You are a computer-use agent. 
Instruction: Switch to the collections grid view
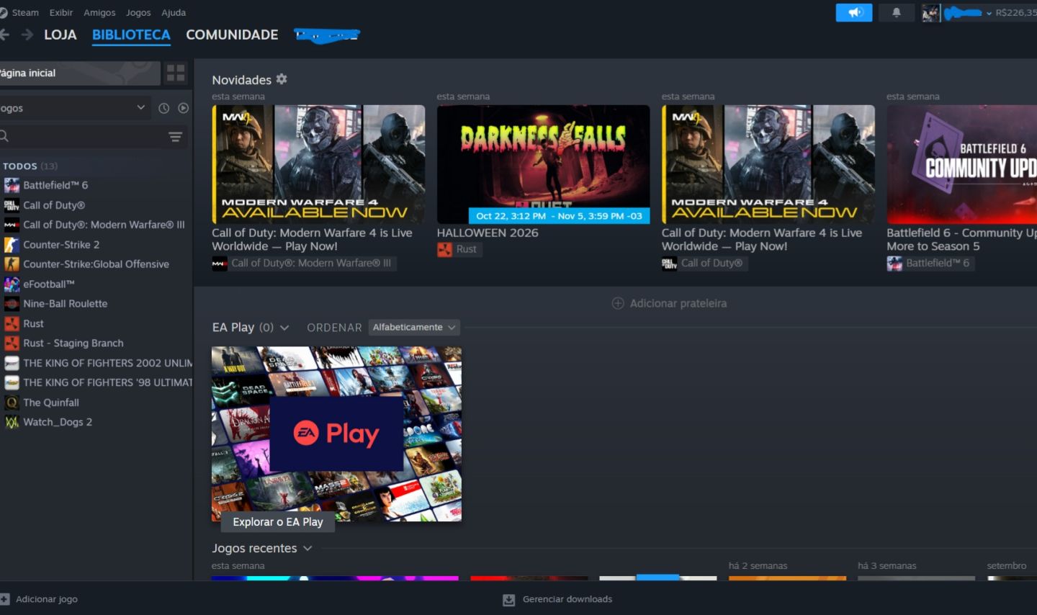[x=176, y=73]
